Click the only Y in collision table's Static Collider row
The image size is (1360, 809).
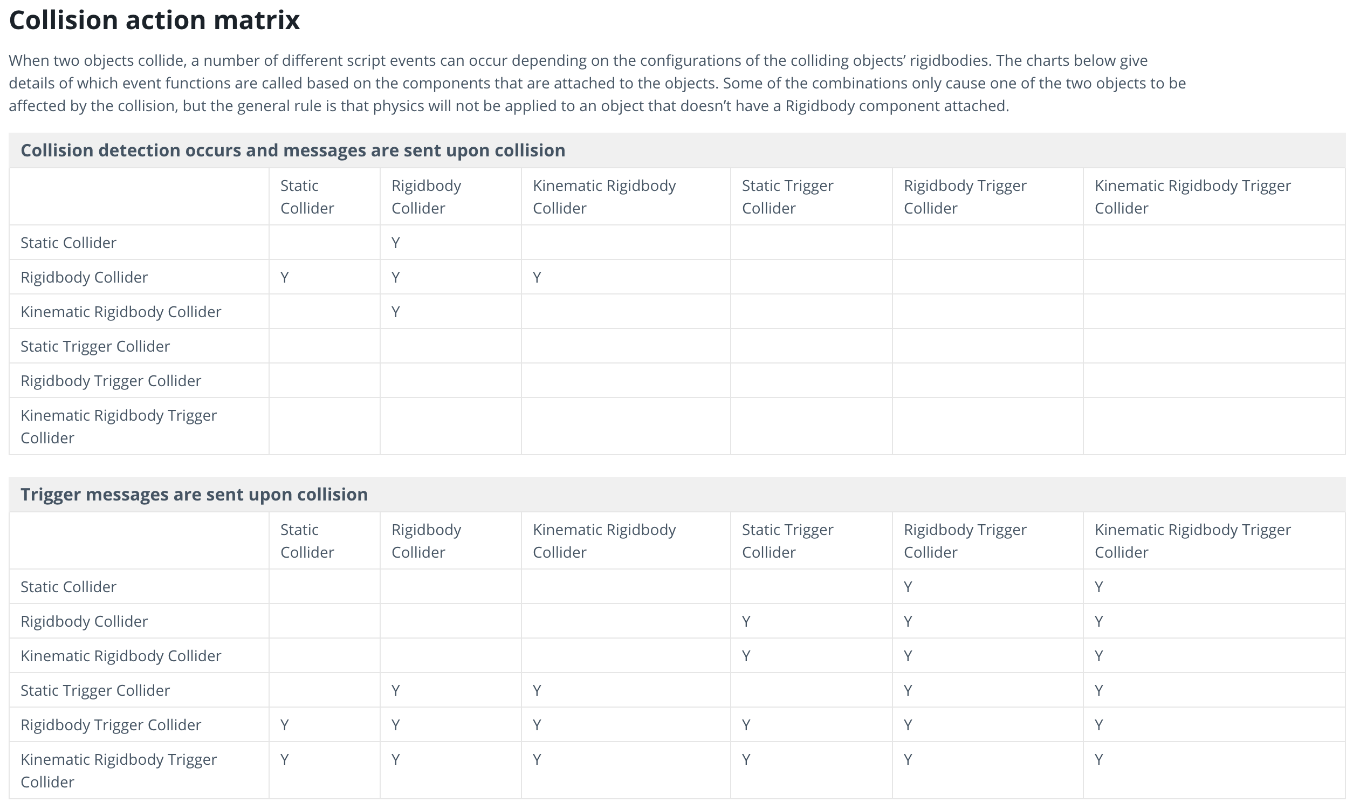pyautogui.click(x=396, y=243)
